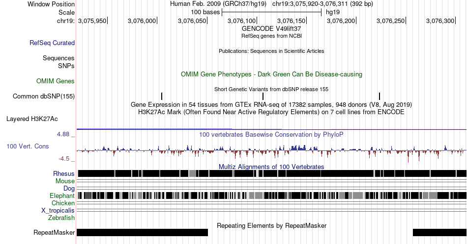
Task: Click Publications: Sequences in Scientific Articles title
Action: pos(271,51)
